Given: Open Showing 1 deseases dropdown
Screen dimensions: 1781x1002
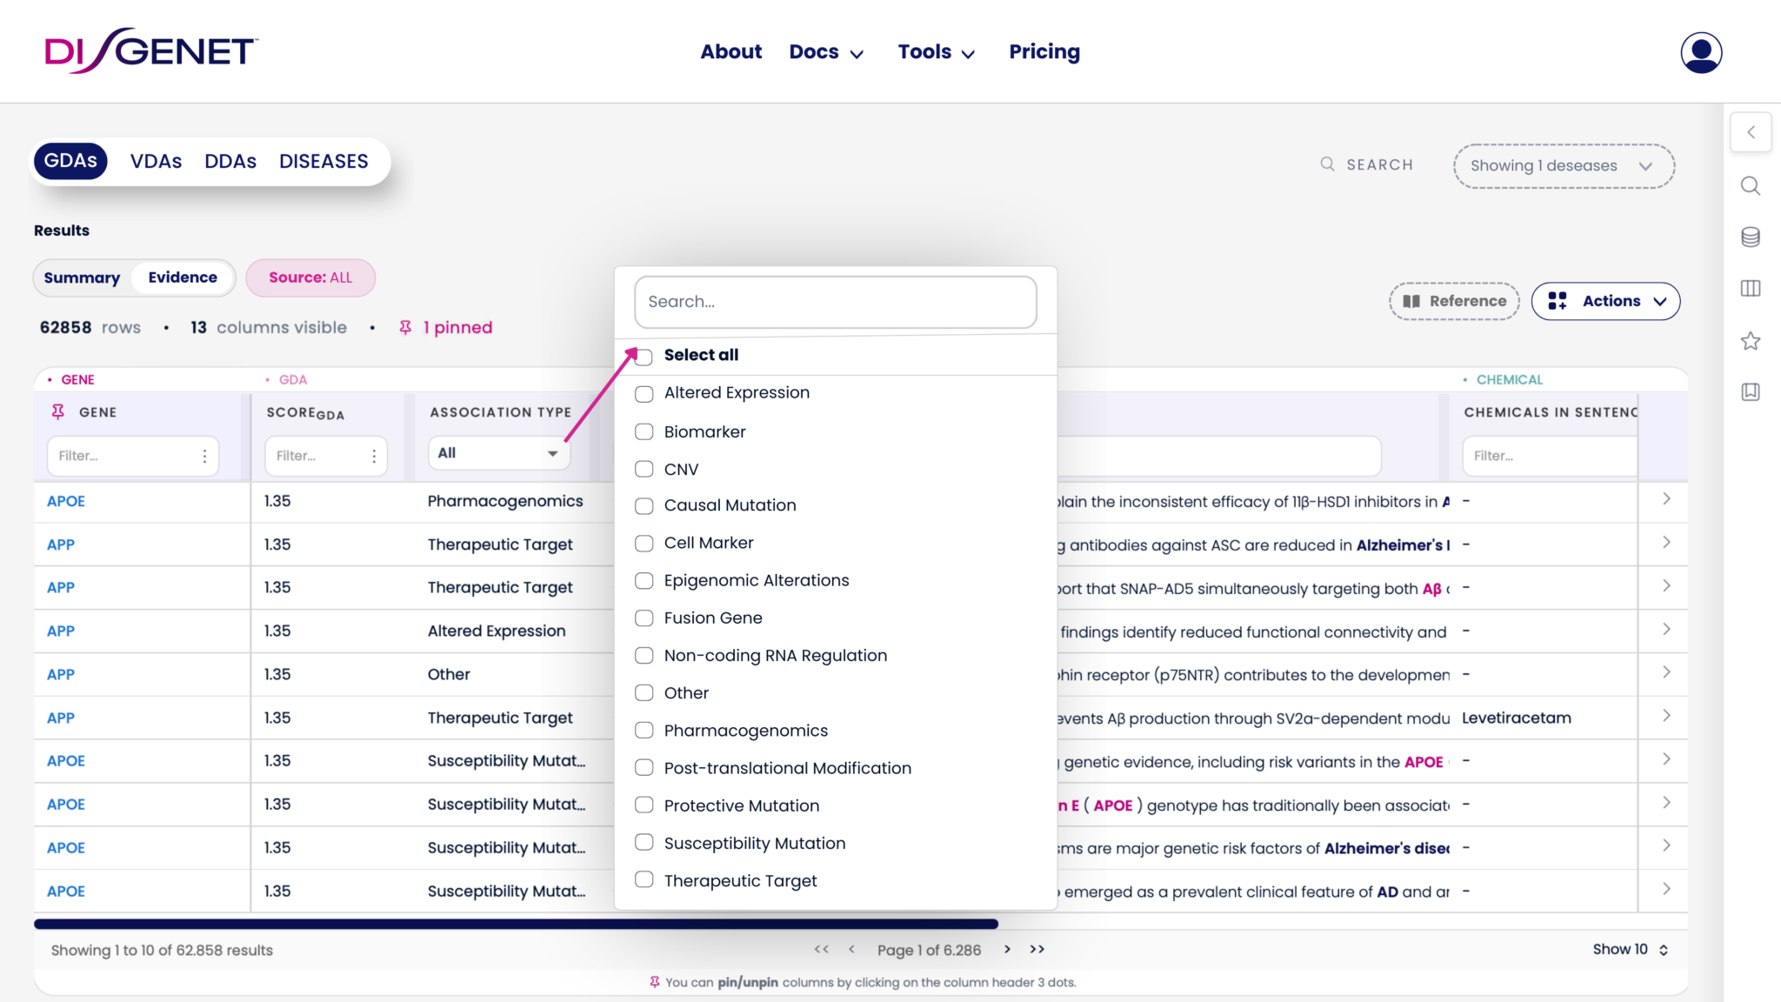Looking at the screenshot, I should click(x=1564, y=165).
